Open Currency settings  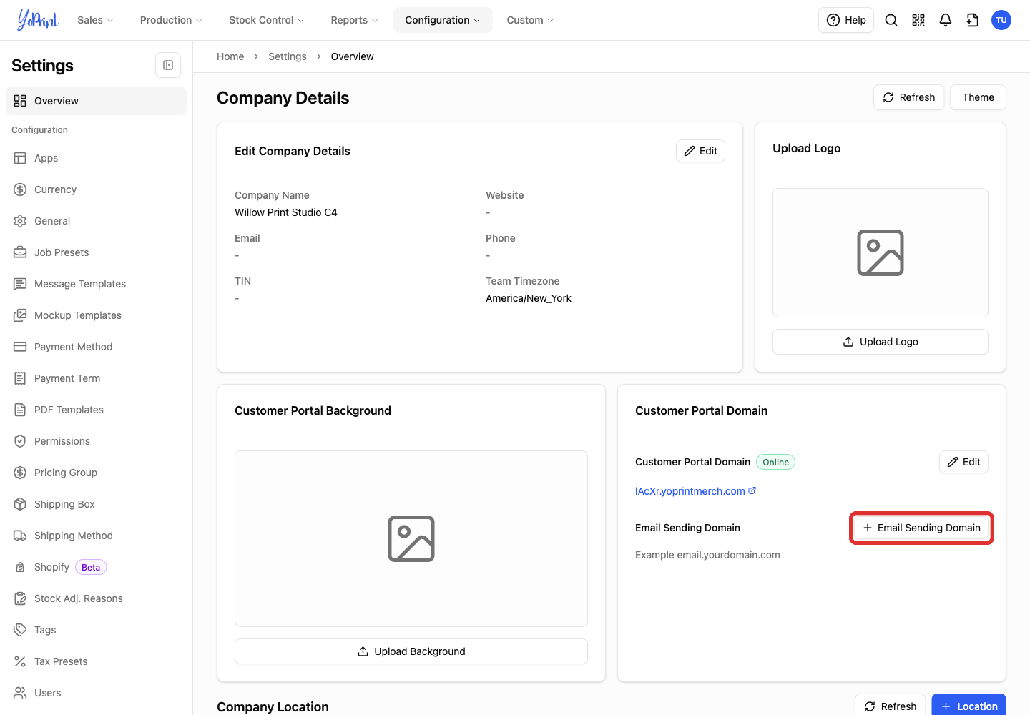click(x=96, y=189)
